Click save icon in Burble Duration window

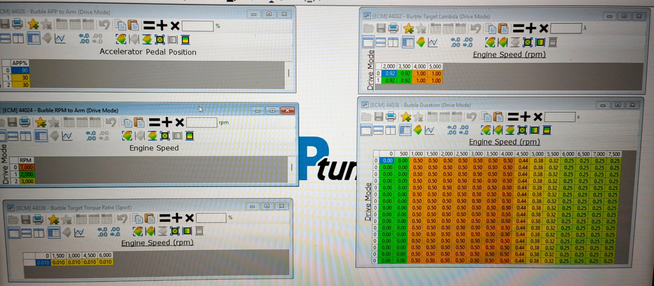click(x=378, y=116)
